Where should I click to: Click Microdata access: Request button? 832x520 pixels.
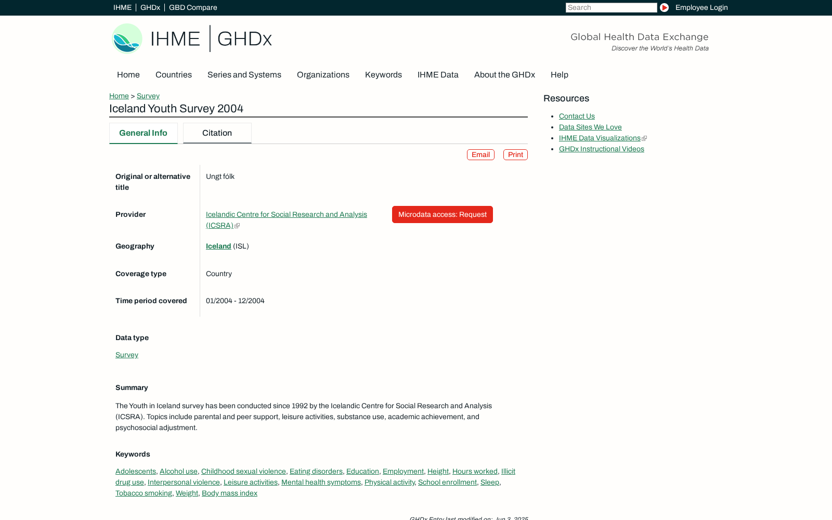[443, 214]
